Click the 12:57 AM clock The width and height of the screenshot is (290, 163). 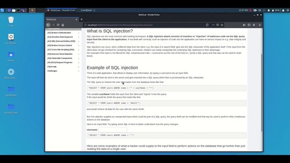[243, 10]
